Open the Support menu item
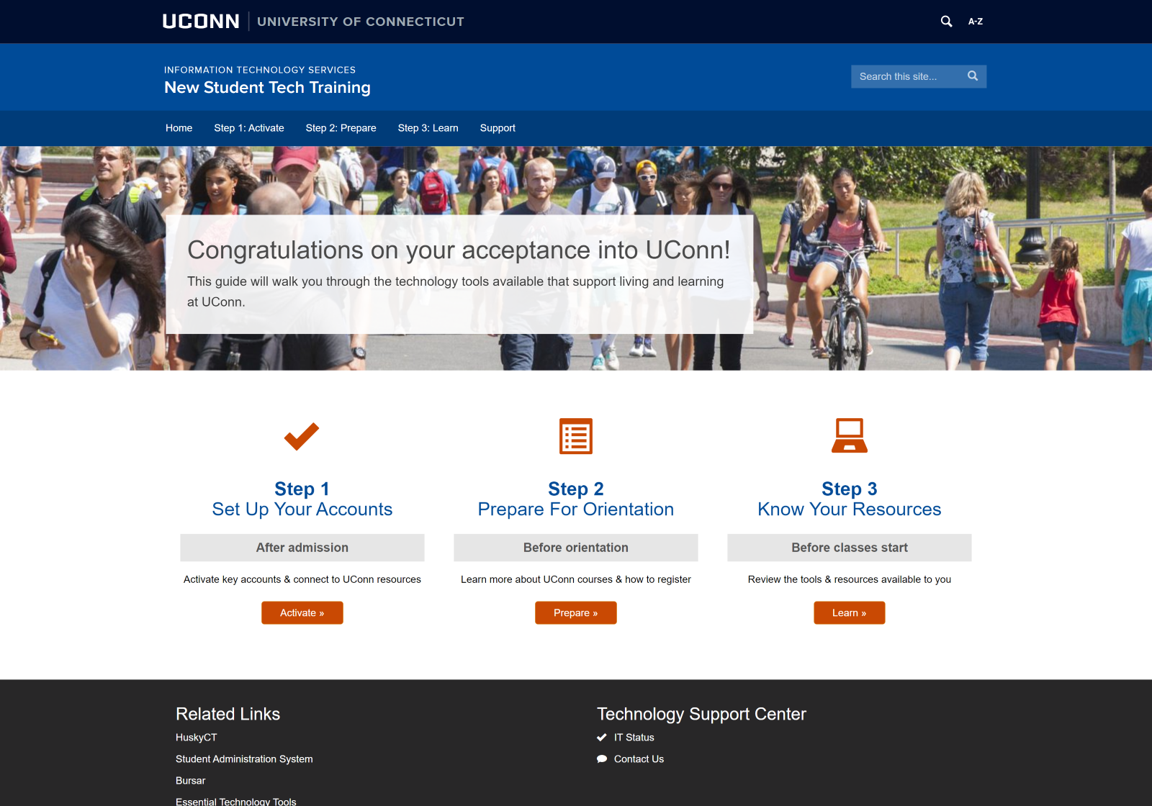 point(498,128)
